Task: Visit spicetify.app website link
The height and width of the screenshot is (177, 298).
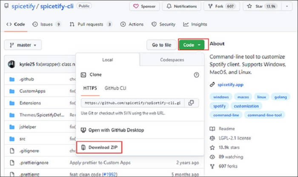Action: click(230, 85)
